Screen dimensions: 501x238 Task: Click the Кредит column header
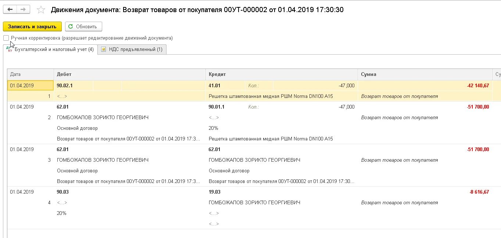pyautogui.click(x=216, y=74)
